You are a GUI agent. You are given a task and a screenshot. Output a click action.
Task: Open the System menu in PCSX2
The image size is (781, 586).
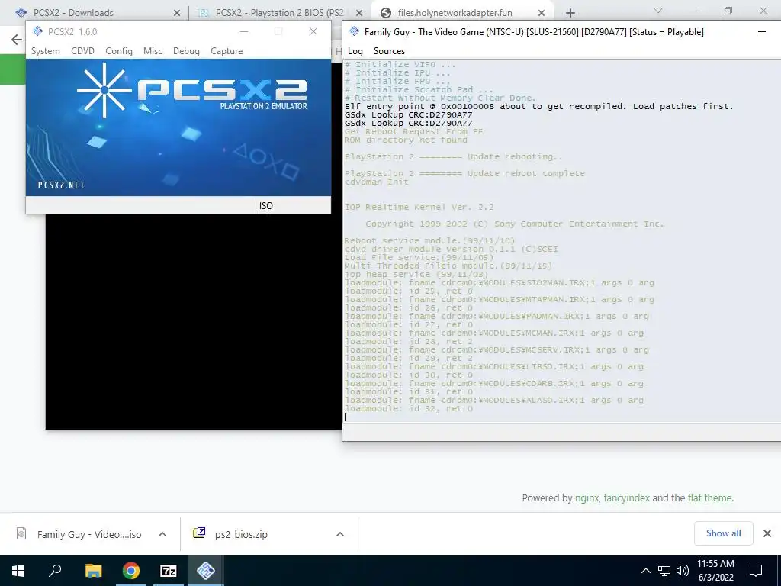click(45, 51)
